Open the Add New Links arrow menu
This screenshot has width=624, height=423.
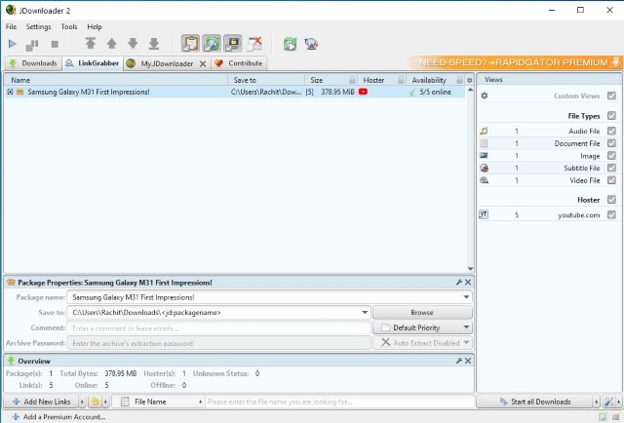[82, 402]
